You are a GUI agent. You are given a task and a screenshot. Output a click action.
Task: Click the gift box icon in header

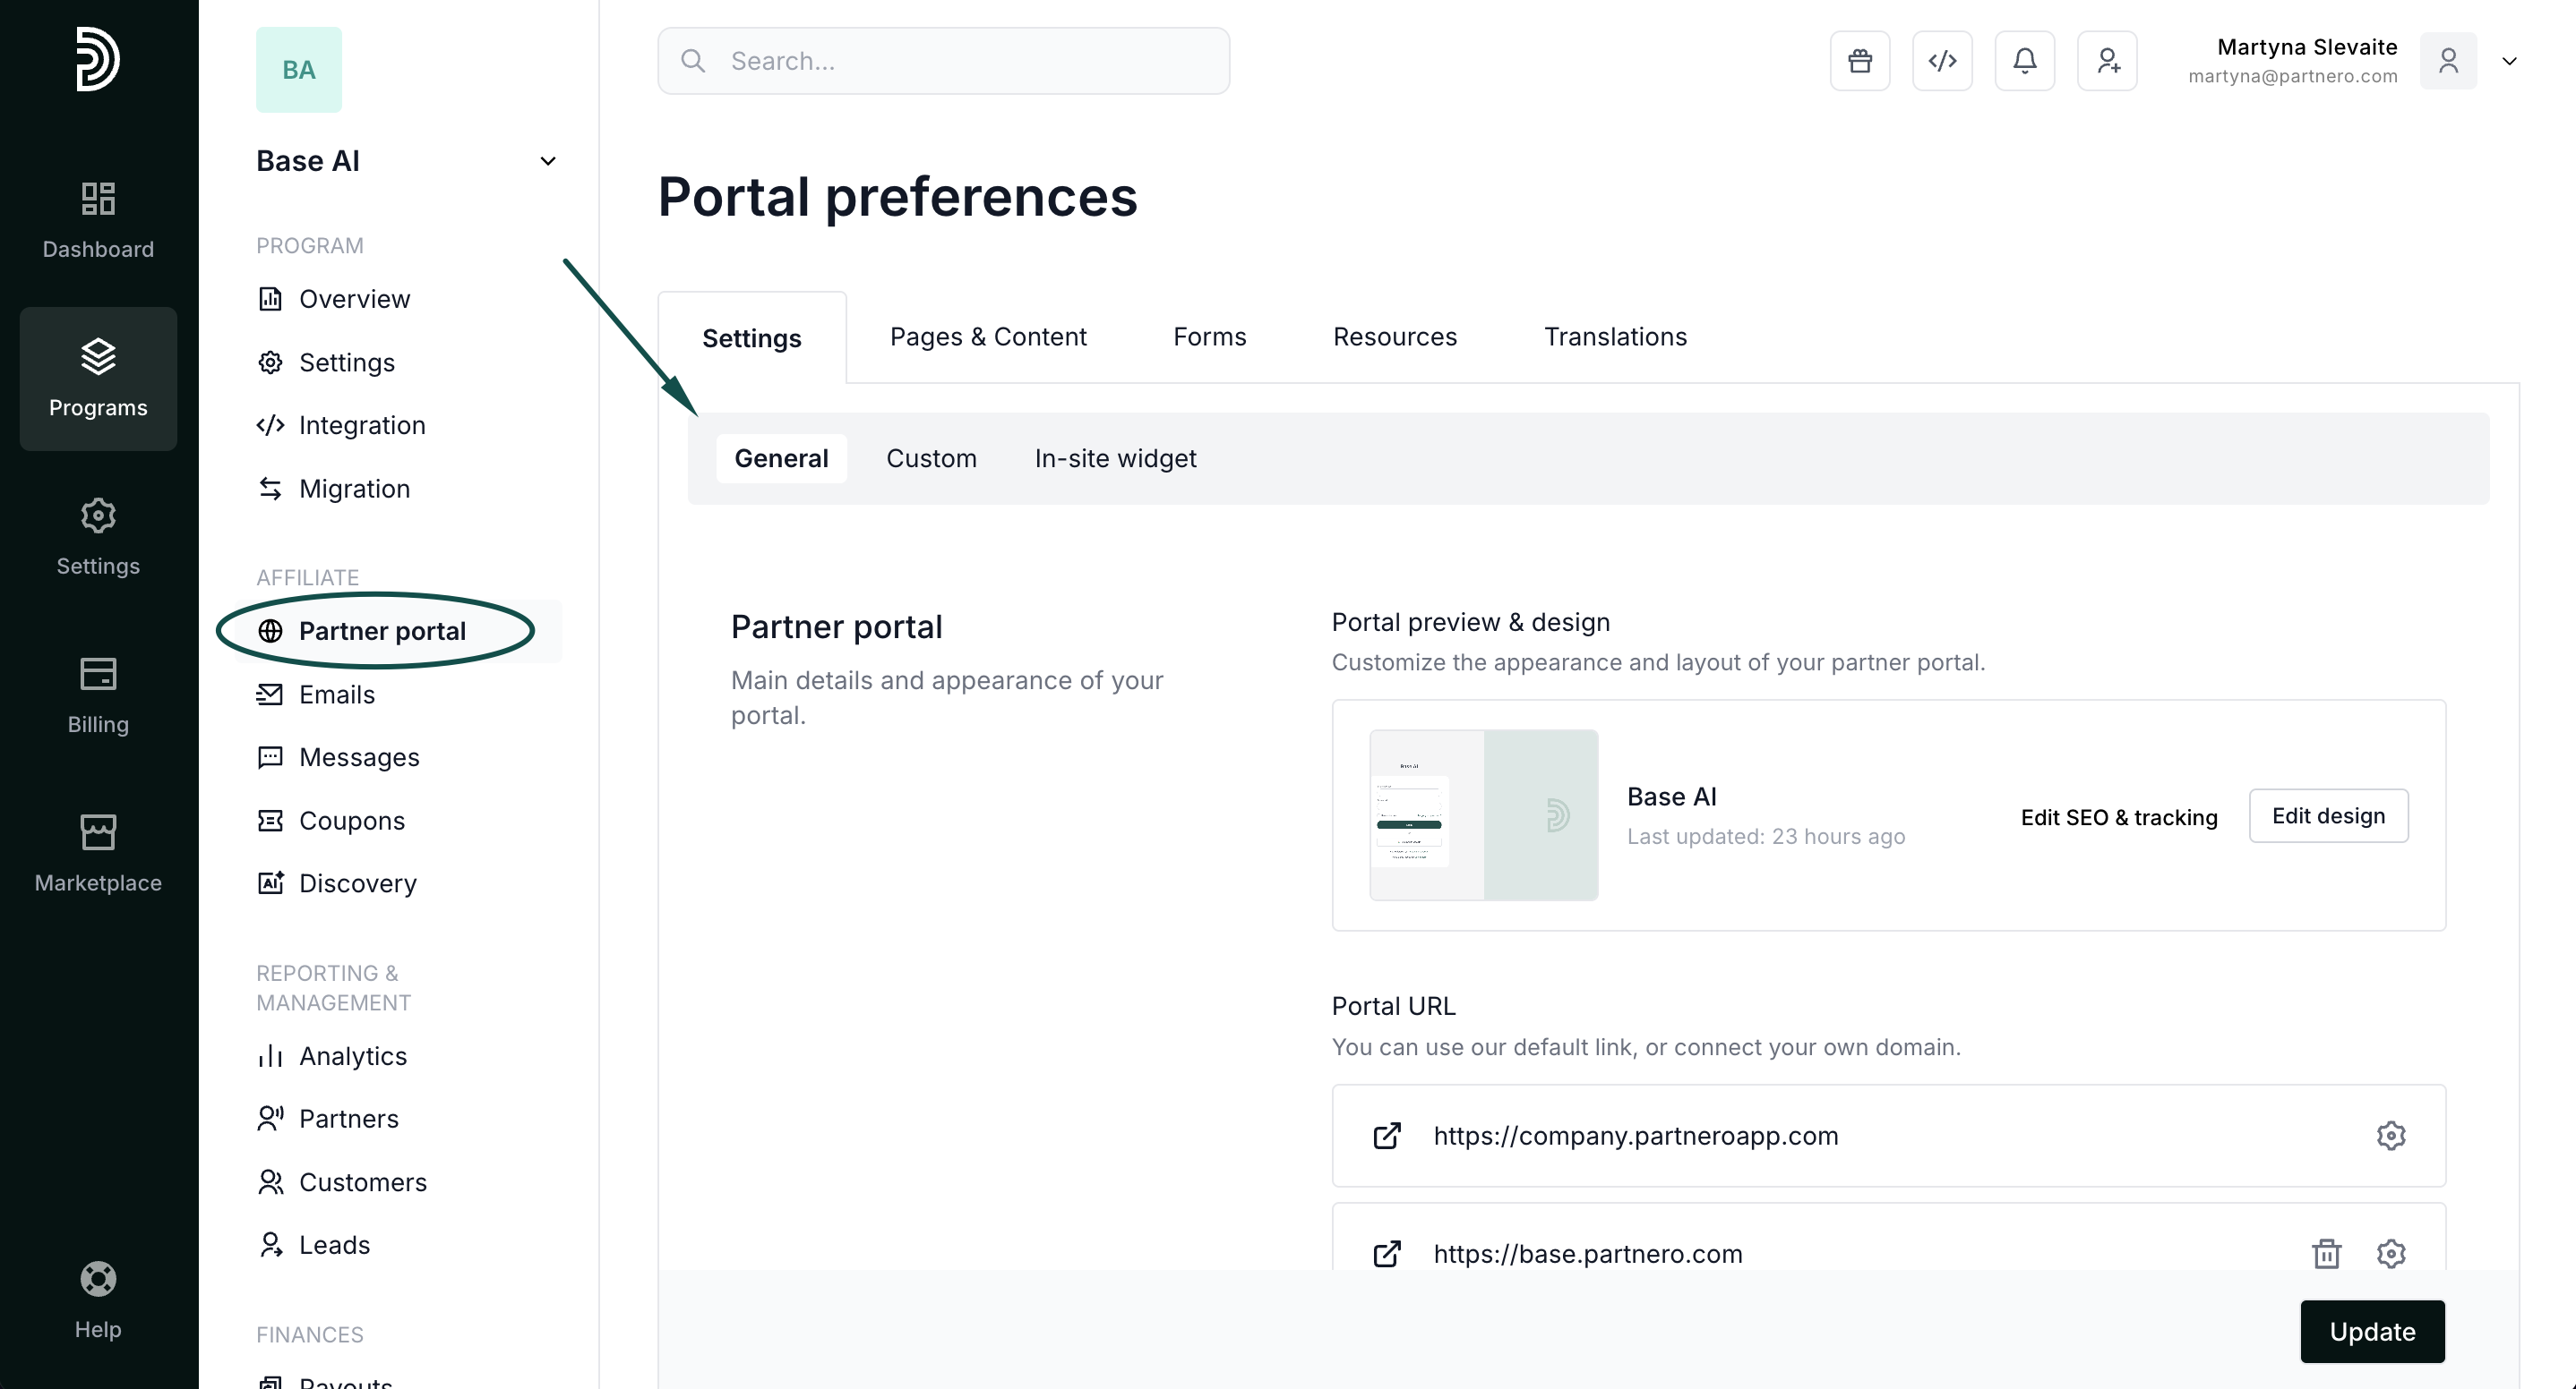(1859, 61)
